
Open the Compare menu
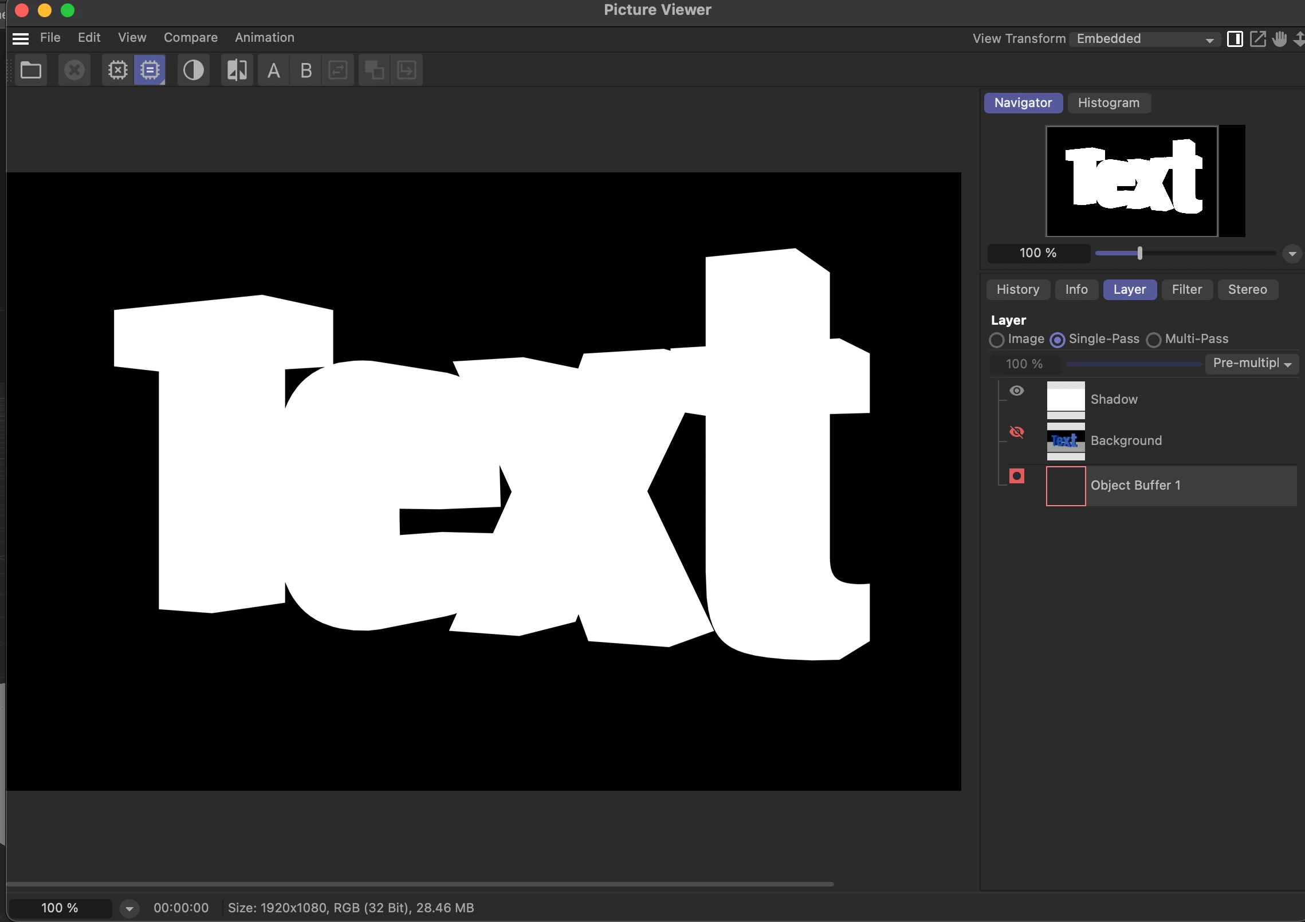[190, 38]
